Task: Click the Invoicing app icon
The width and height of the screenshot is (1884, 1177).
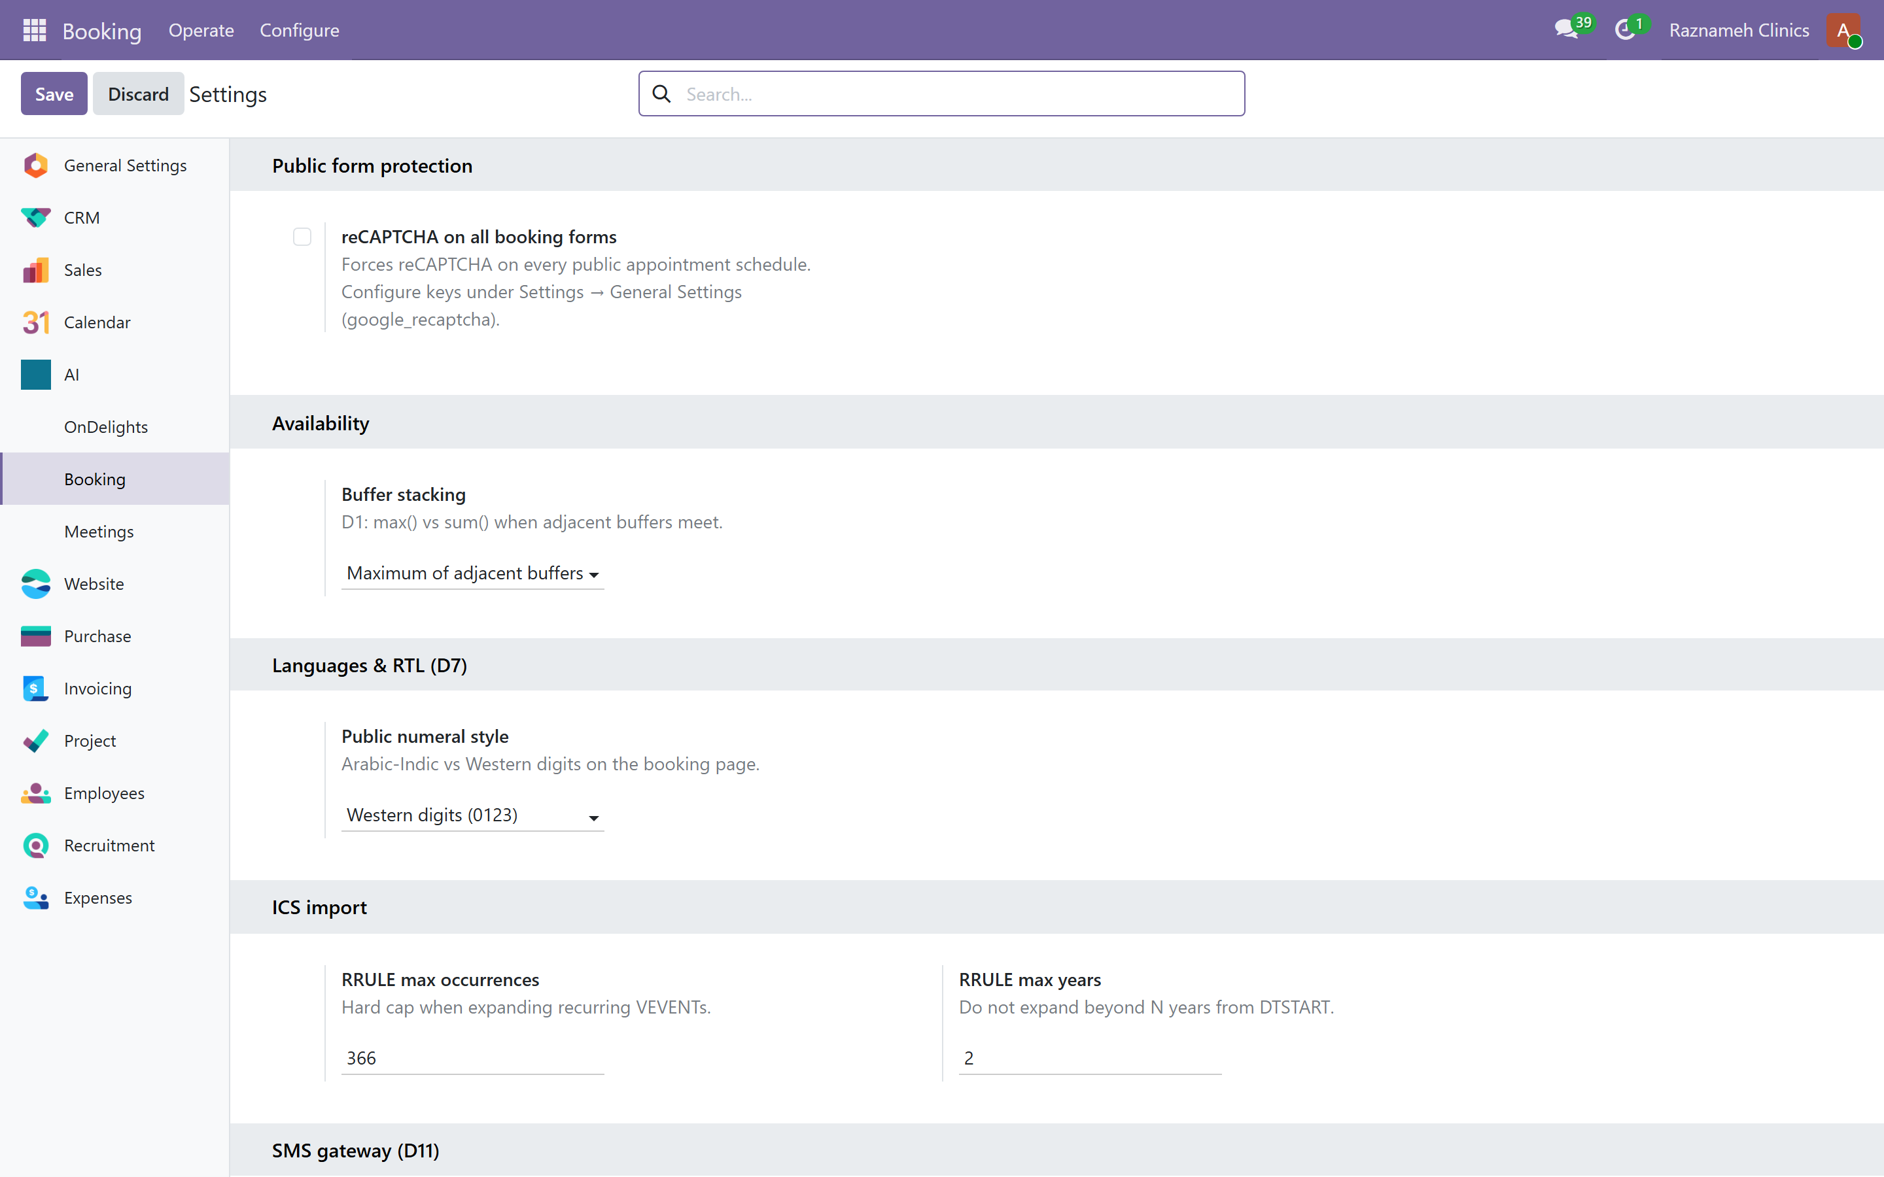Action: point(36,688)
